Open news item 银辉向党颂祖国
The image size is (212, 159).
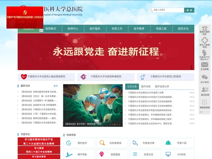tap(39, 118)
